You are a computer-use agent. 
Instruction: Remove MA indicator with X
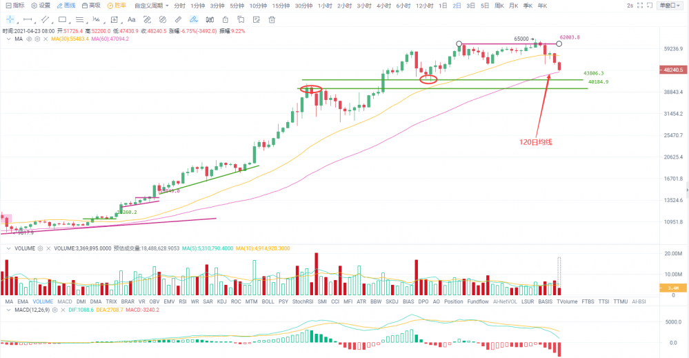pos(46,39)
